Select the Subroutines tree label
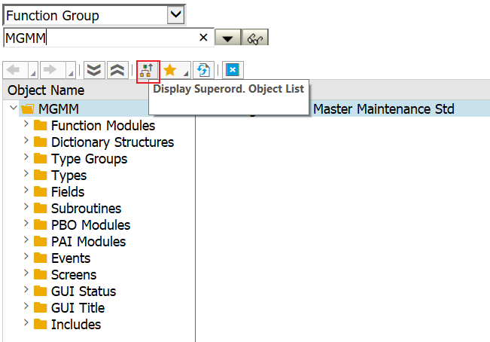Viewport: 490px width, 342px height. (x=86, y=209)
